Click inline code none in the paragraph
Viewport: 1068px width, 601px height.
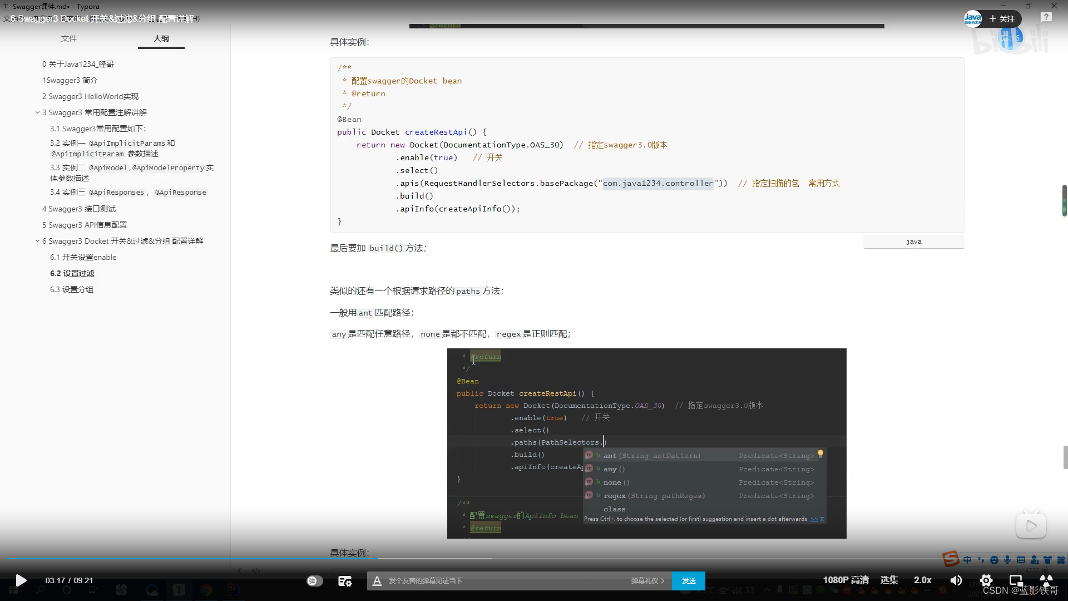[x=430, y=334]
